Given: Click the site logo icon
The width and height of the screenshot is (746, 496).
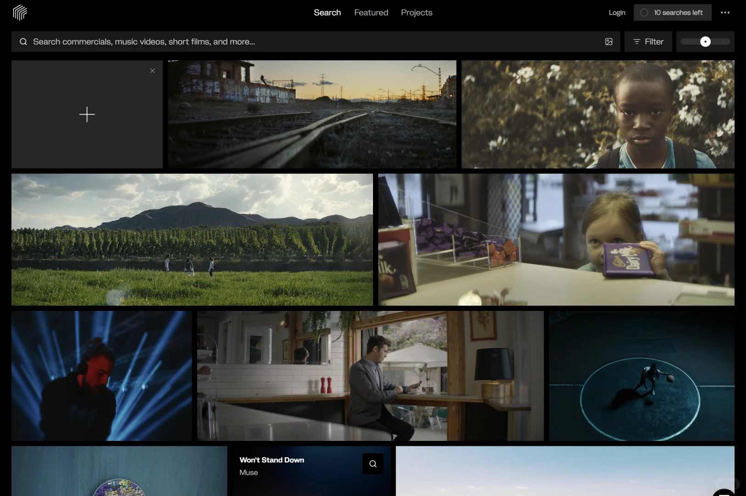Looking at the screenshot, I should pyautogui.click(x=20, y=12).
